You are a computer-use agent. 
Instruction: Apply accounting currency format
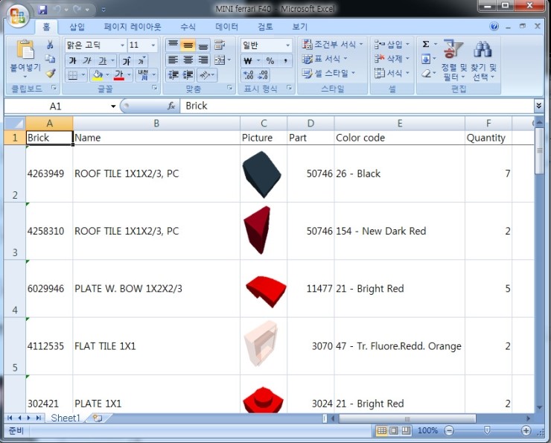[248, 61]
